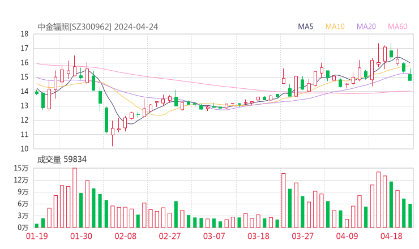The height and width of the screenshot is (249, 419).
Task: Click the 14 price axis label
Action: [24, 91]
